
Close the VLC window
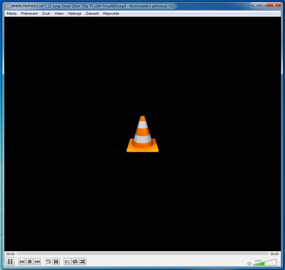274,5
